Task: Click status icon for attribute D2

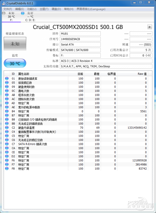Action: click(x=7, y=156)
